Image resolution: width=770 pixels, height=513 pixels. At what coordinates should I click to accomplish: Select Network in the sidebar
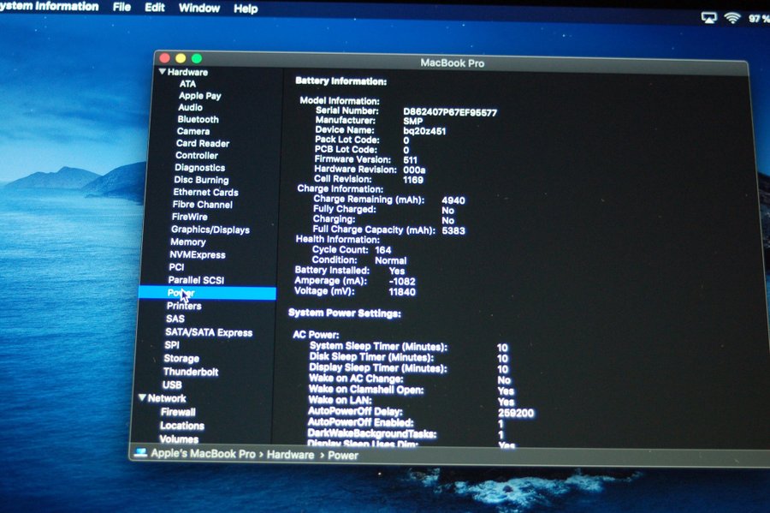click(167, 398)
